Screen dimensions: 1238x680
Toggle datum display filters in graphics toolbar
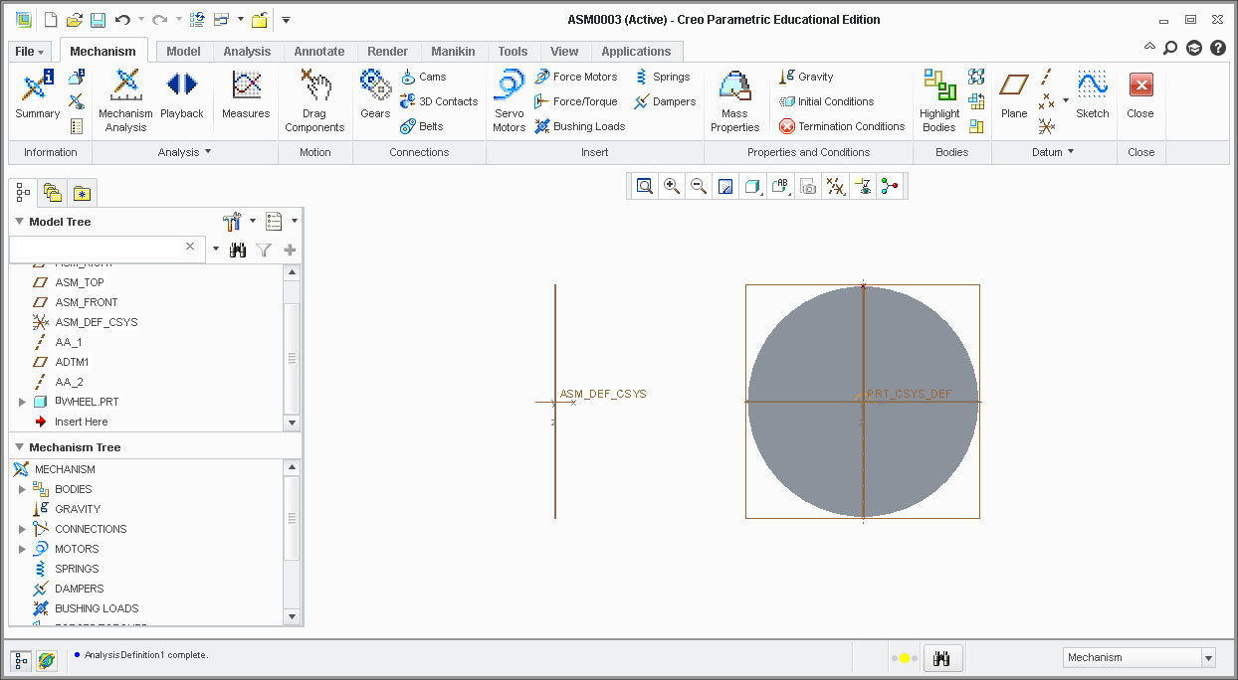836,186
